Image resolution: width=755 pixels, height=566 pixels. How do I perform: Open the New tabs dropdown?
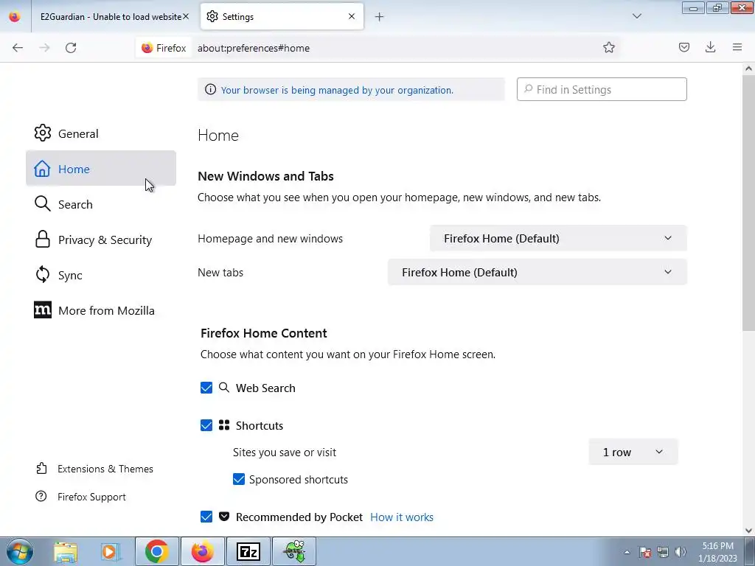(537, 272)
